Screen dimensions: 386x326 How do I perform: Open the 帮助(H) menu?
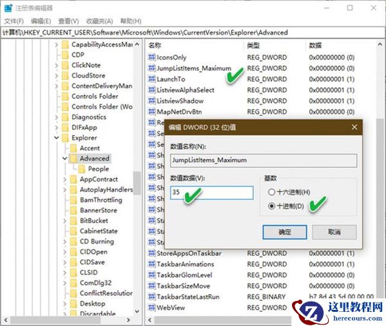coord(131,21)
